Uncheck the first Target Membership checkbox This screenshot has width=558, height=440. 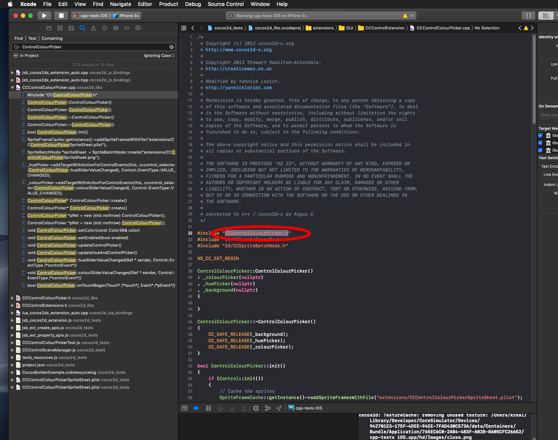tap(540, 135)
